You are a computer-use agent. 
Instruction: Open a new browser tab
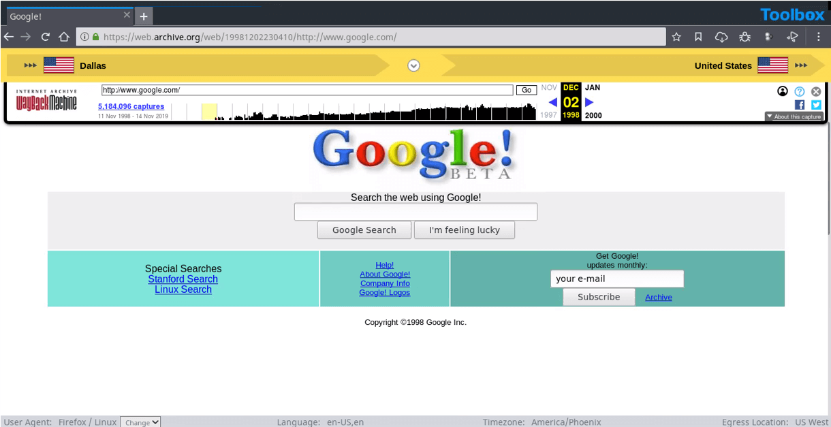click(144, 16)
